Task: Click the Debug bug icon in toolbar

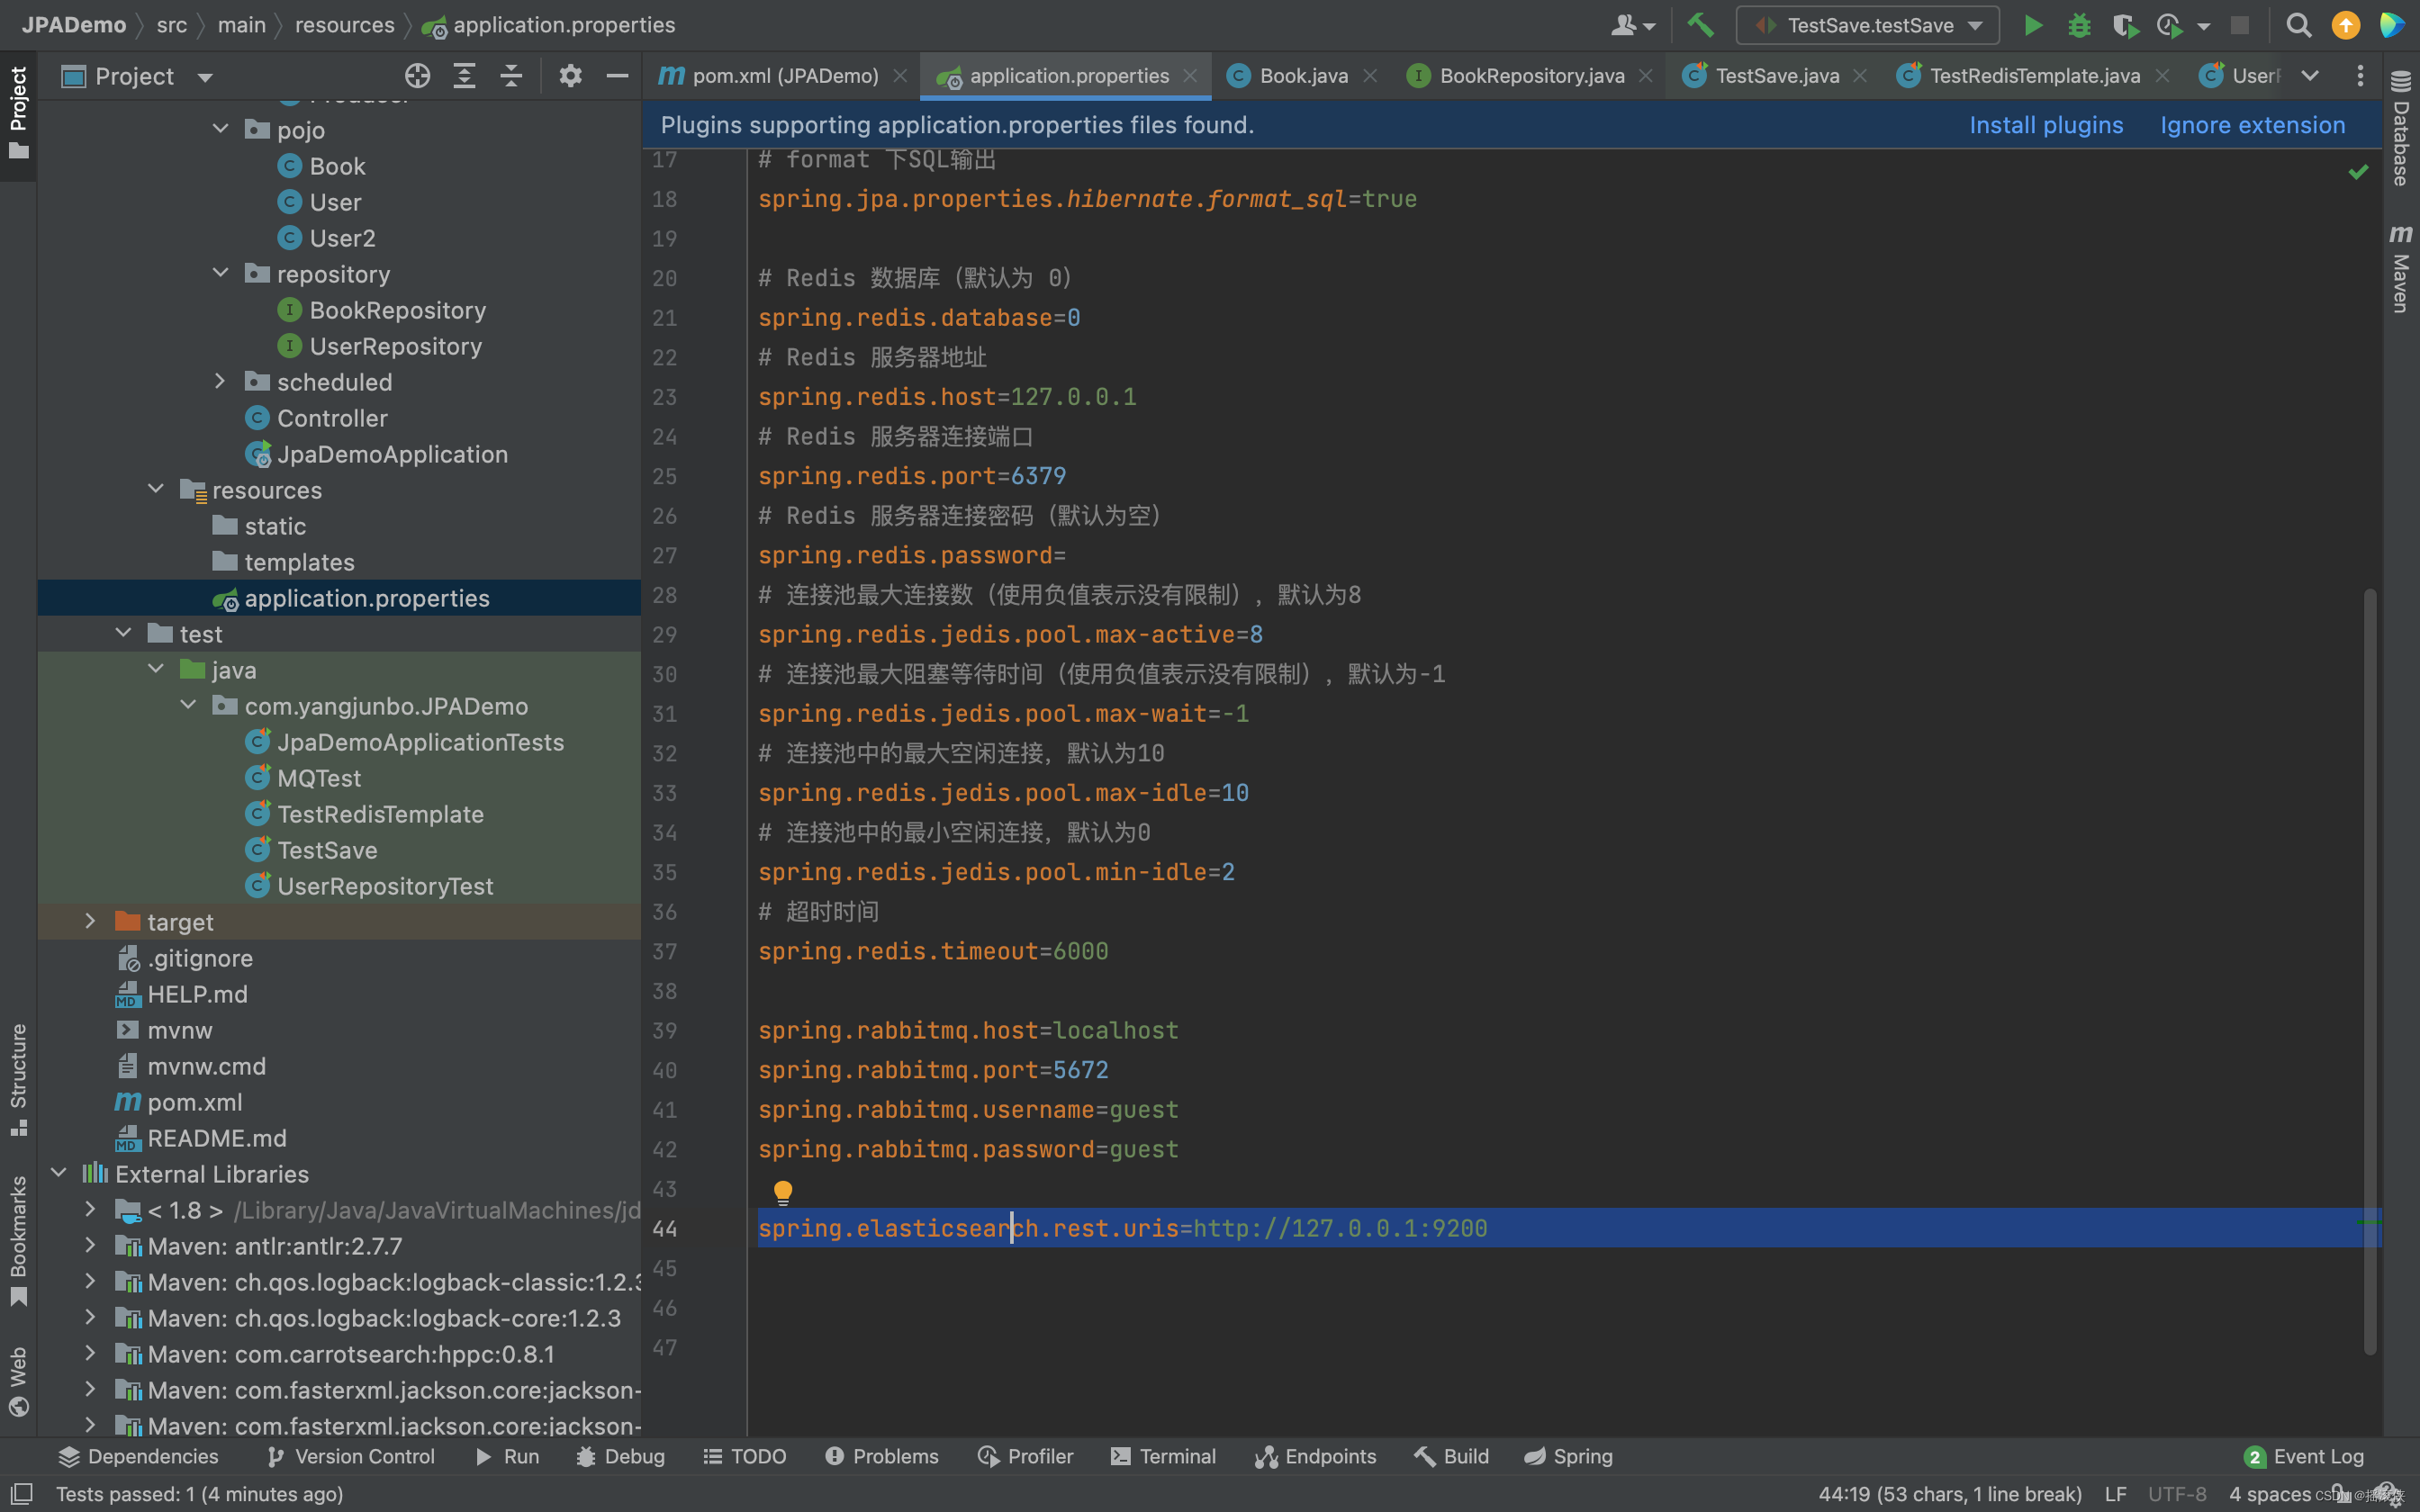Action: (x=2079, y=25)
